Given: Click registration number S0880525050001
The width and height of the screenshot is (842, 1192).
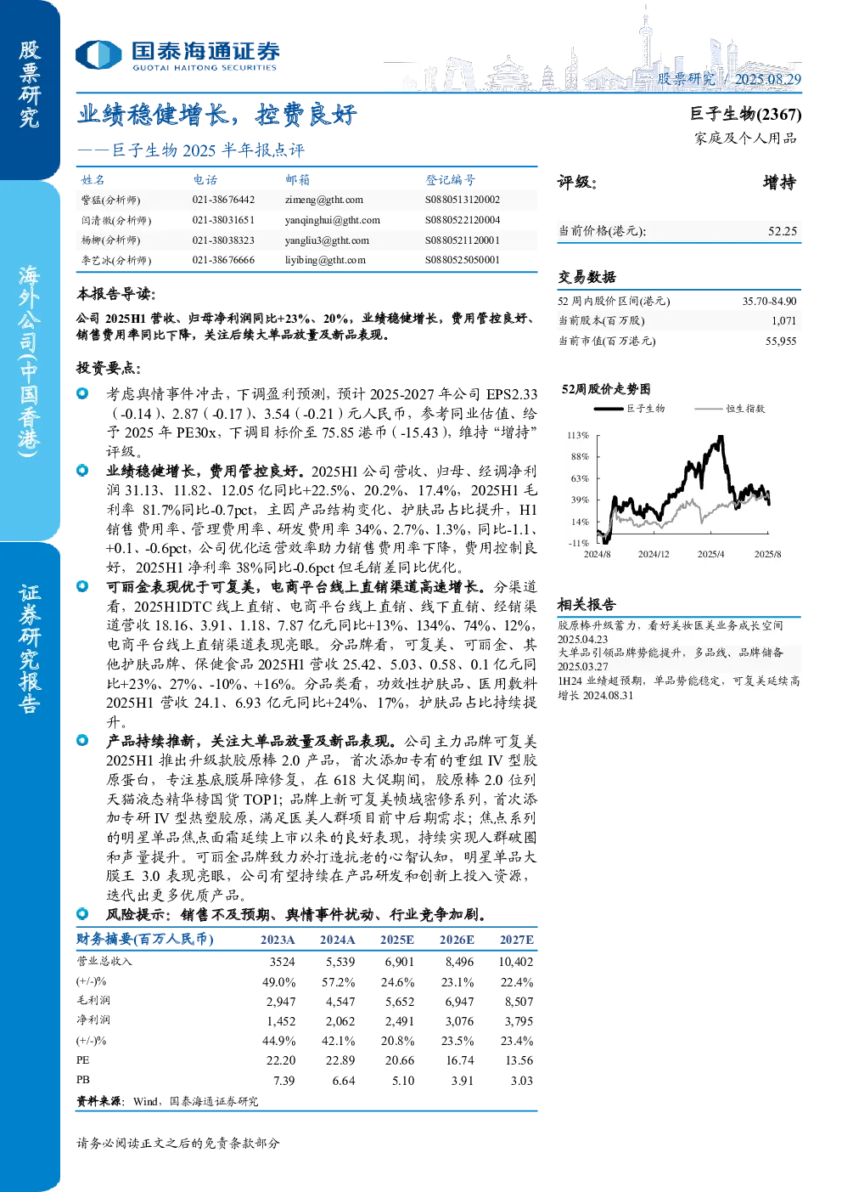Looking at the screenshot, I should coord(463,260).
